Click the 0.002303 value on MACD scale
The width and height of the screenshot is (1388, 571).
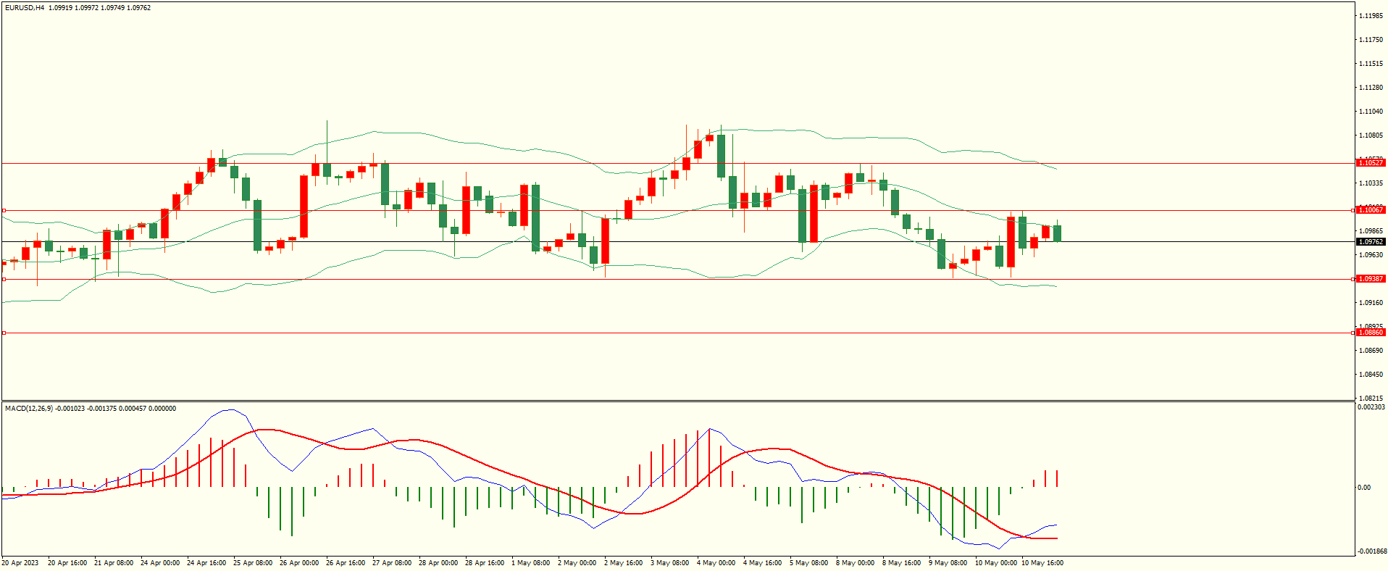1371,407
